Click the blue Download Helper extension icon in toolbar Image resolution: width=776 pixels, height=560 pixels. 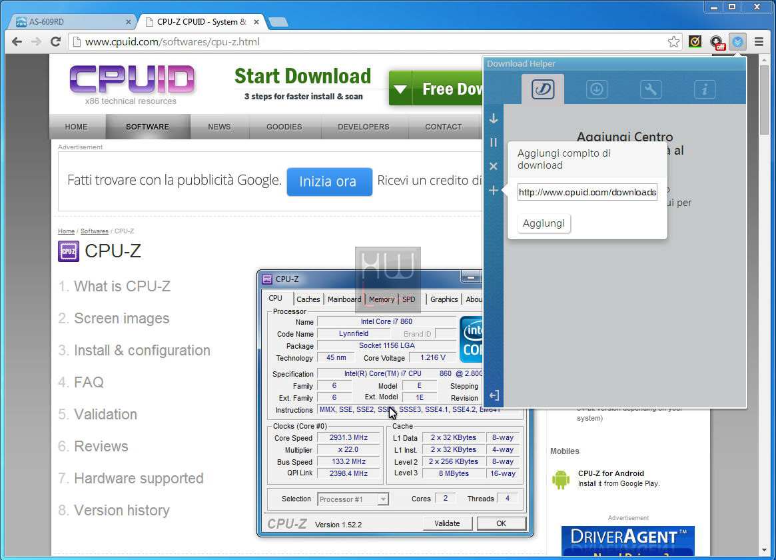[738, 41]
